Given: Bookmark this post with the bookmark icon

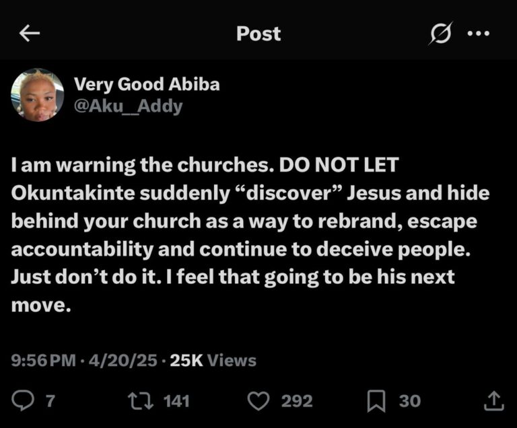Looking at the screenshot, I should tap(377, 401).
